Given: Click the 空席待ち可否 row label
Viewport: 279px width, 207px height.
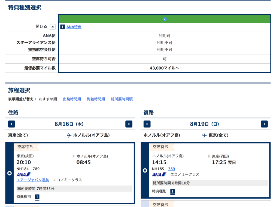Looking at the screenshot, I should click(44, 59).
